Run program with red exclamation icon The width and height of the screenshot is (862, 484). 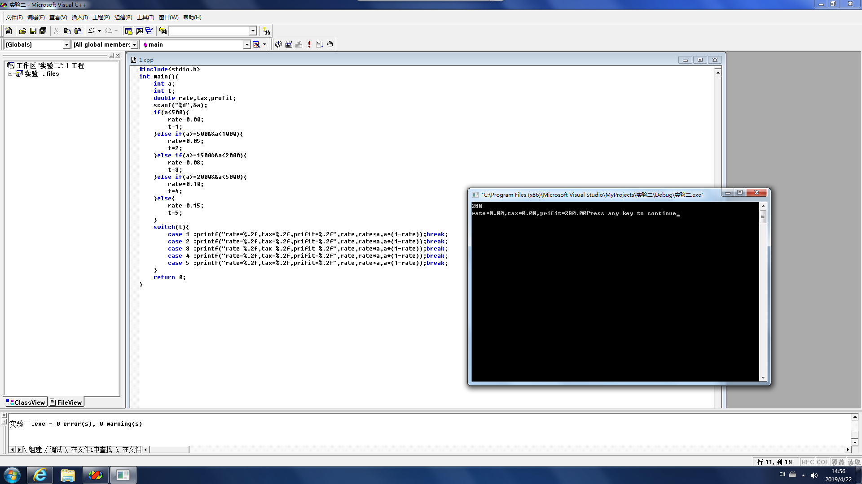pyautogui.click(x=309, y=44)
